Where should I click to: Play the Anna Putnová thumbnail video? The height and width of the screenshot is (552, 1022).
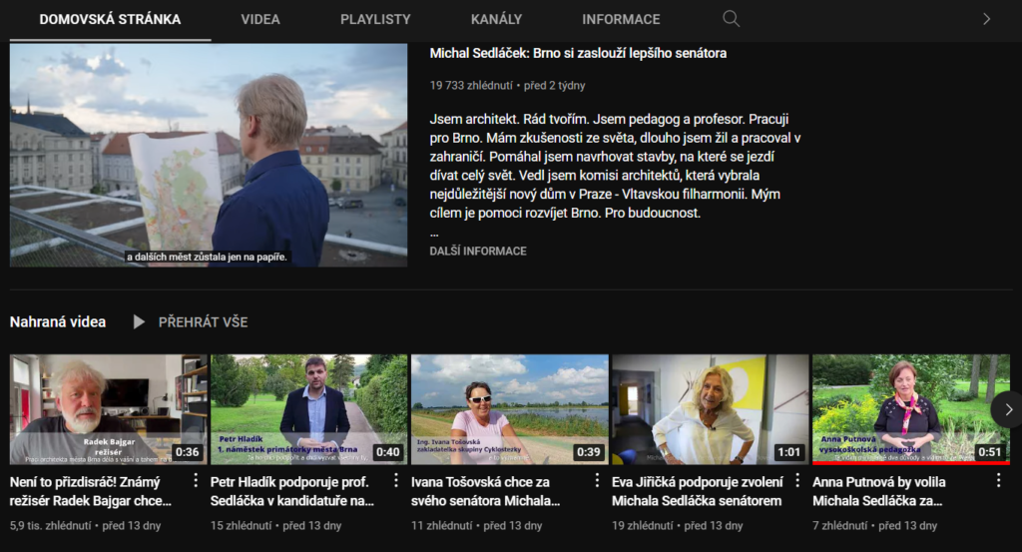[x=910, y=408]
